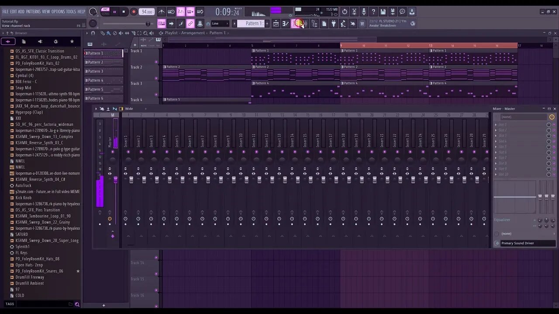Enable auto scrolling arrow button
The image size is (559, 314).
point(171,24)
